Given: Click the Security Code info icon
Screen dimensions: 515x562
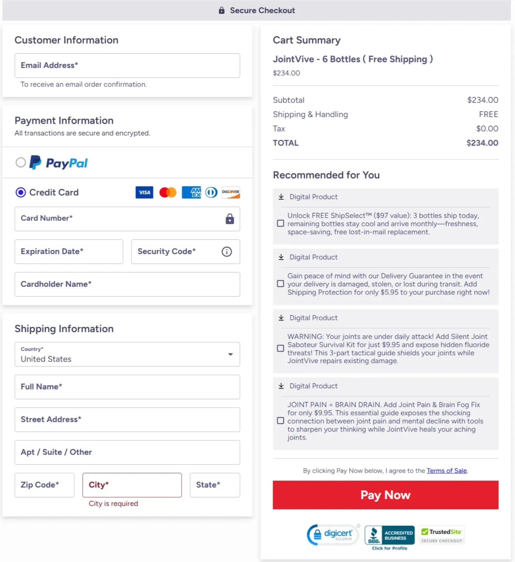Looking at the screenshot, I should click(226, 252).
